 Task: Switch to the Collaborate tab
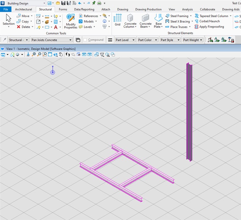click(207, 9)
